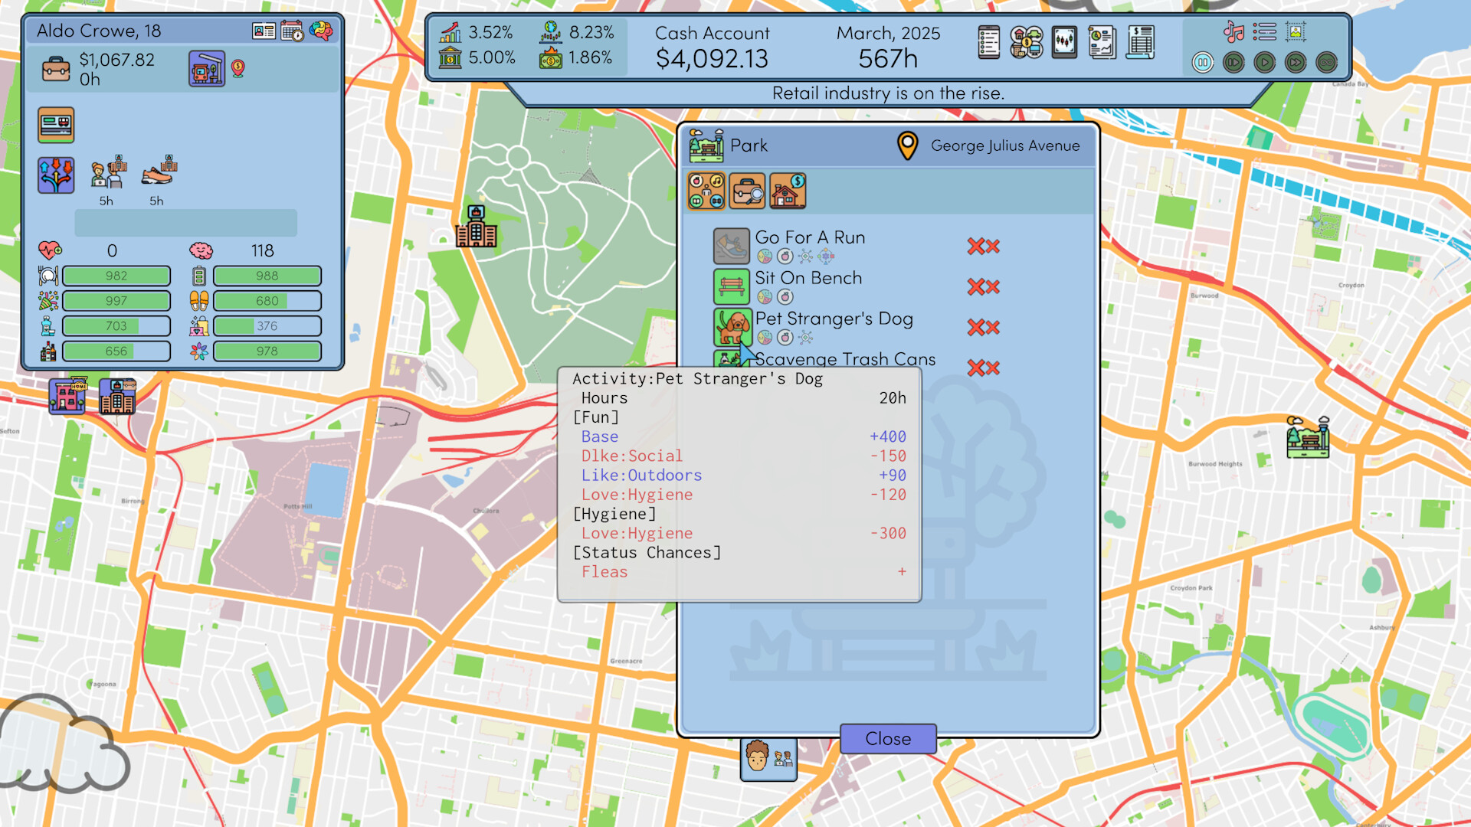The height and width of the screenshot is (827, 1471).
Task: Open the financial reports document icon
Action: 1102,43
